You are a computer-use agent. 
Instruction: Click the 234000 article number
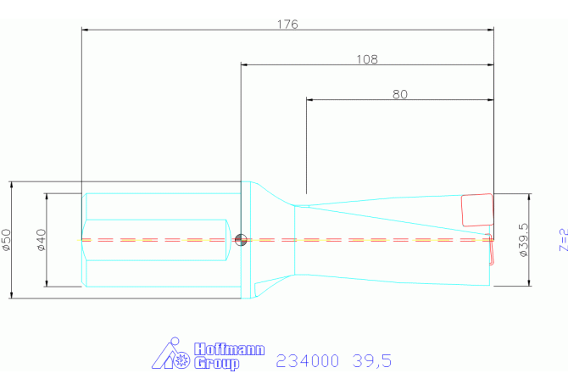(x=307, y=361)
